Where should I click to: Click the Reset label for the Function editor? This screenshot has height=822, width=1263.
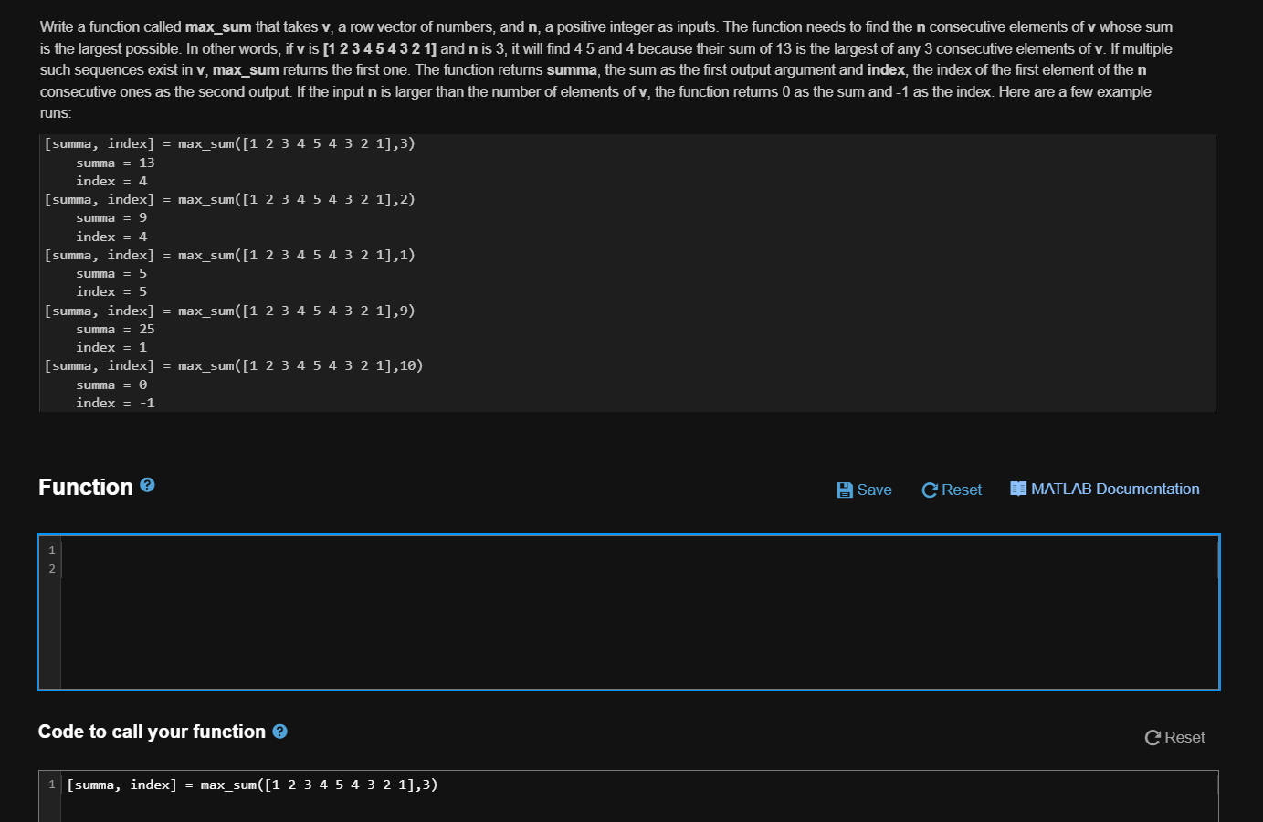961,490
